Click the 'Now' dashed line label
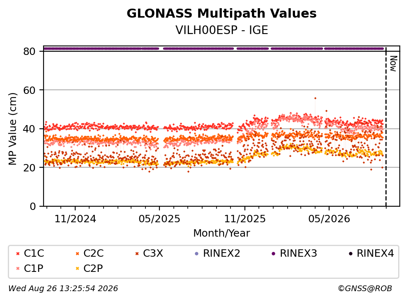 click(x=393, y=64)
